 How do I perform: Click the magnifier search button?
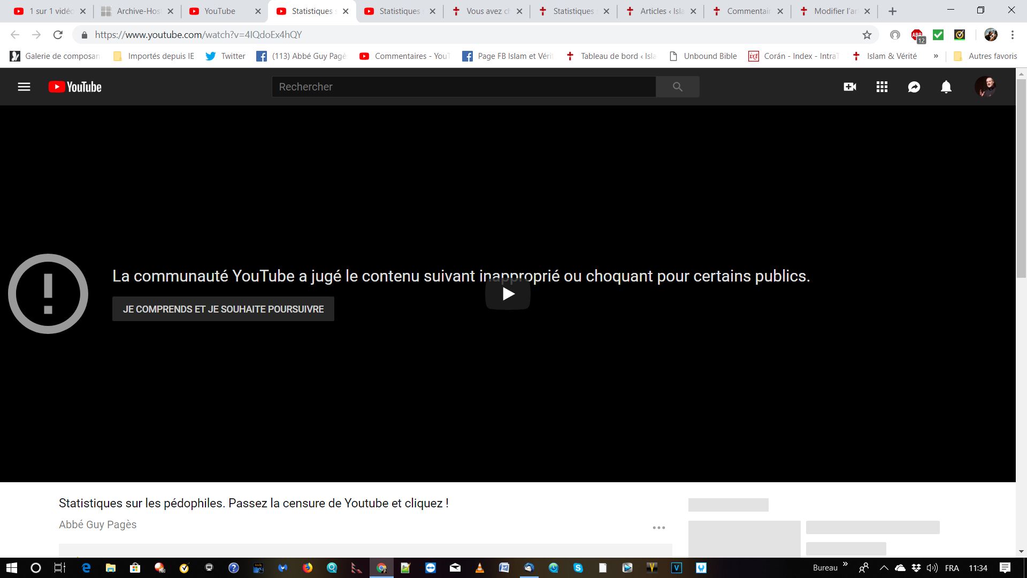678,87
